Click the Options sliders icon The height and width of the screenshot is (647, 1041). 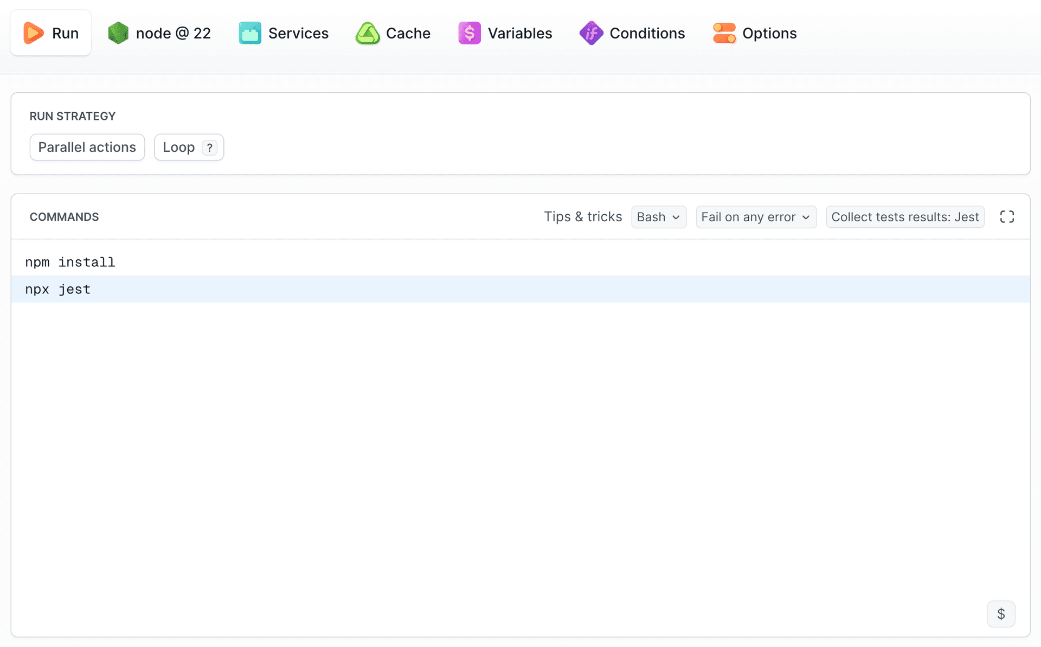point(724,33)
